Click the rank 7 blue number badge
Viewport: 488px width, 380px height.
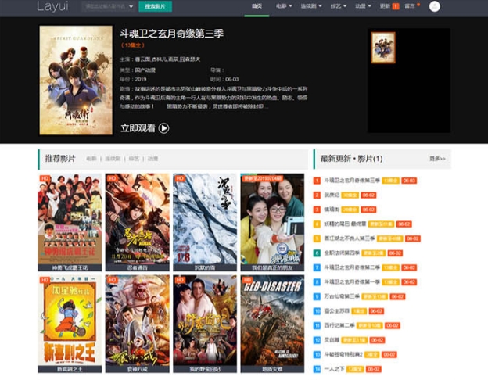tap(317, 267)
